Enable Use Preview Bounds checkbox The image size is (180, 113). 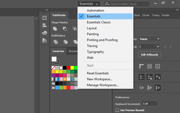coord(117,110)
